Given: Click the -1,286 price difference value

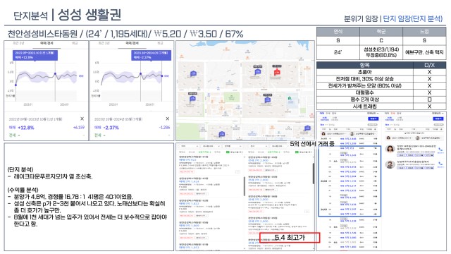Looking at the screenshot, I should click(164, 127).
